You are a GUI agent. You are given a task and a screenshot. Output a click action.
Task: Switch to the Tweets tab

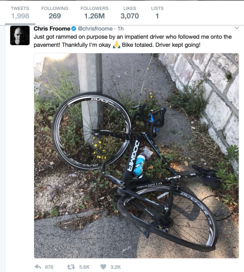[20, 13]
